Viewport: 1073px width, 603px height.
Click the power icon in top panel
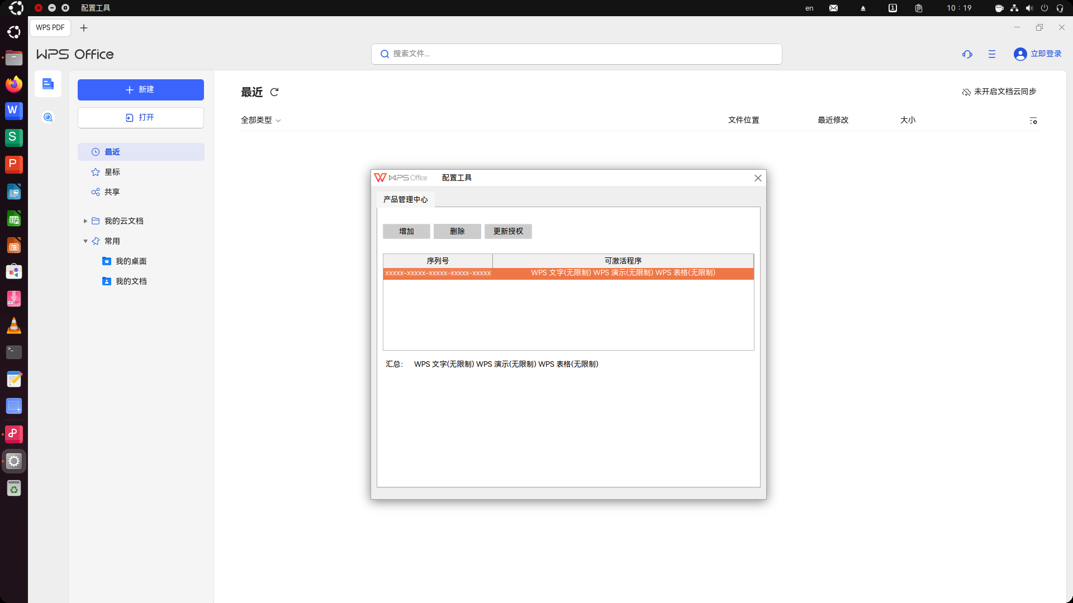1044,8
